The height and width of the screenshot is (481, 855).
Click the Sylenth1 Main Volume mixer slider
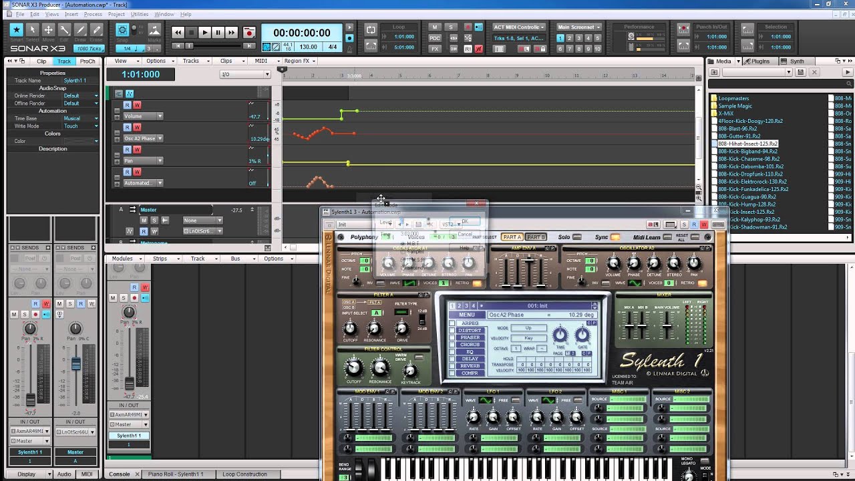pos(667,327)
